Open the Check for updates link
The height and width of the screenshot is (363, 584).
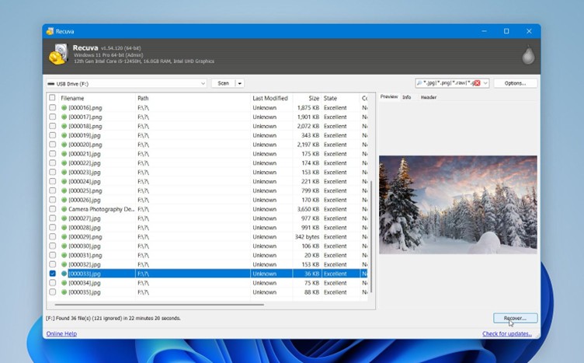point(506,333)
